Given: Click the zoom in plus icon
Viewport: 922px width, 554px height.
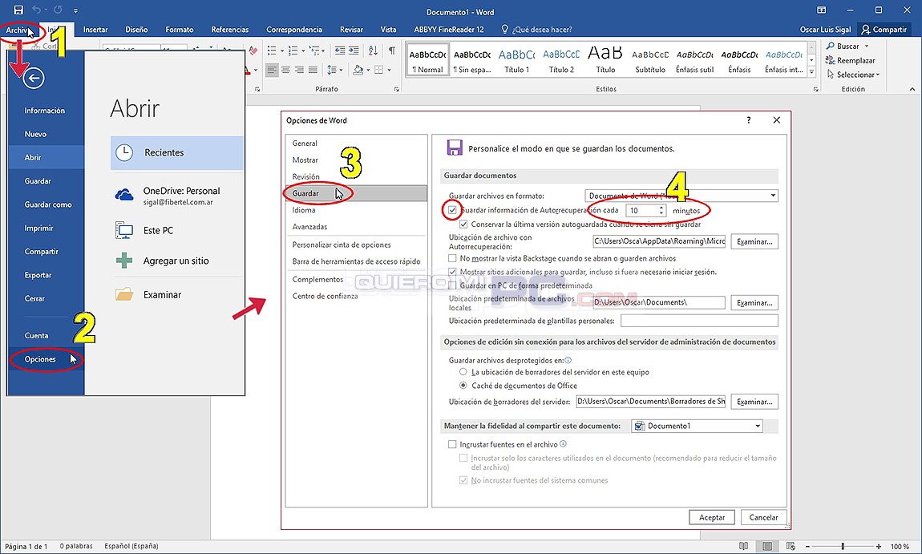Looking at the screenshot, I should point(879,546).
